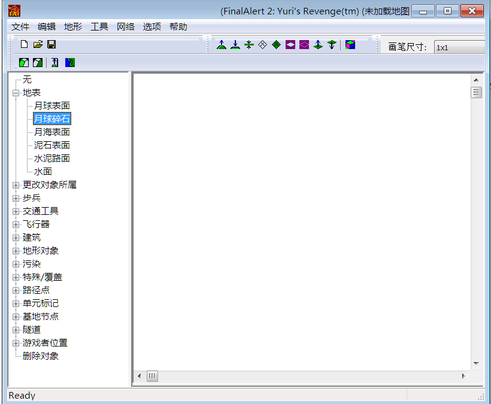Click the blue arrow over box icon

pyautogui.click(x=55, y=63)
